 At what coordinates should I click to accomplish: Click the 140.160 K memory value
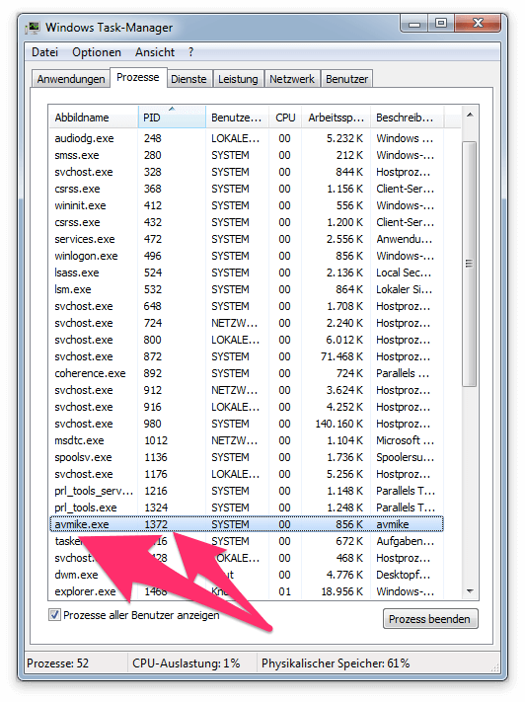(x=339, y=424)
